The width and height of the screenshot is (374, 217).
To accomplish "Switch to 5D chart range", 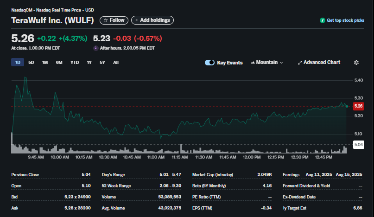I will 31,63.
